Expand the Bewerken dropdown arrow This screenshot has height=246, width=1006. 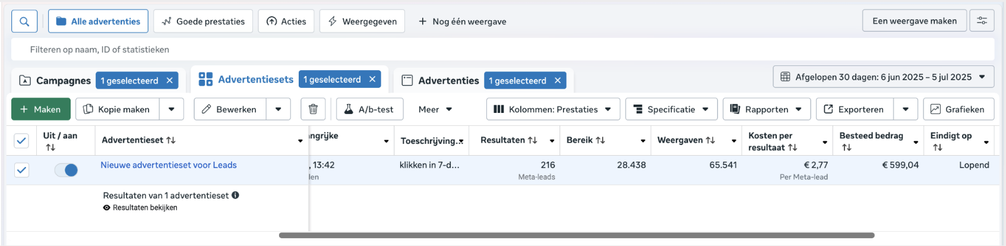[278, 109]
